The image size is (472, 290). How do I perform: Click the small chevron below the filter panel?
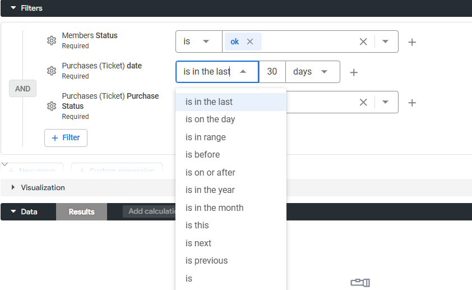(5, 164)
